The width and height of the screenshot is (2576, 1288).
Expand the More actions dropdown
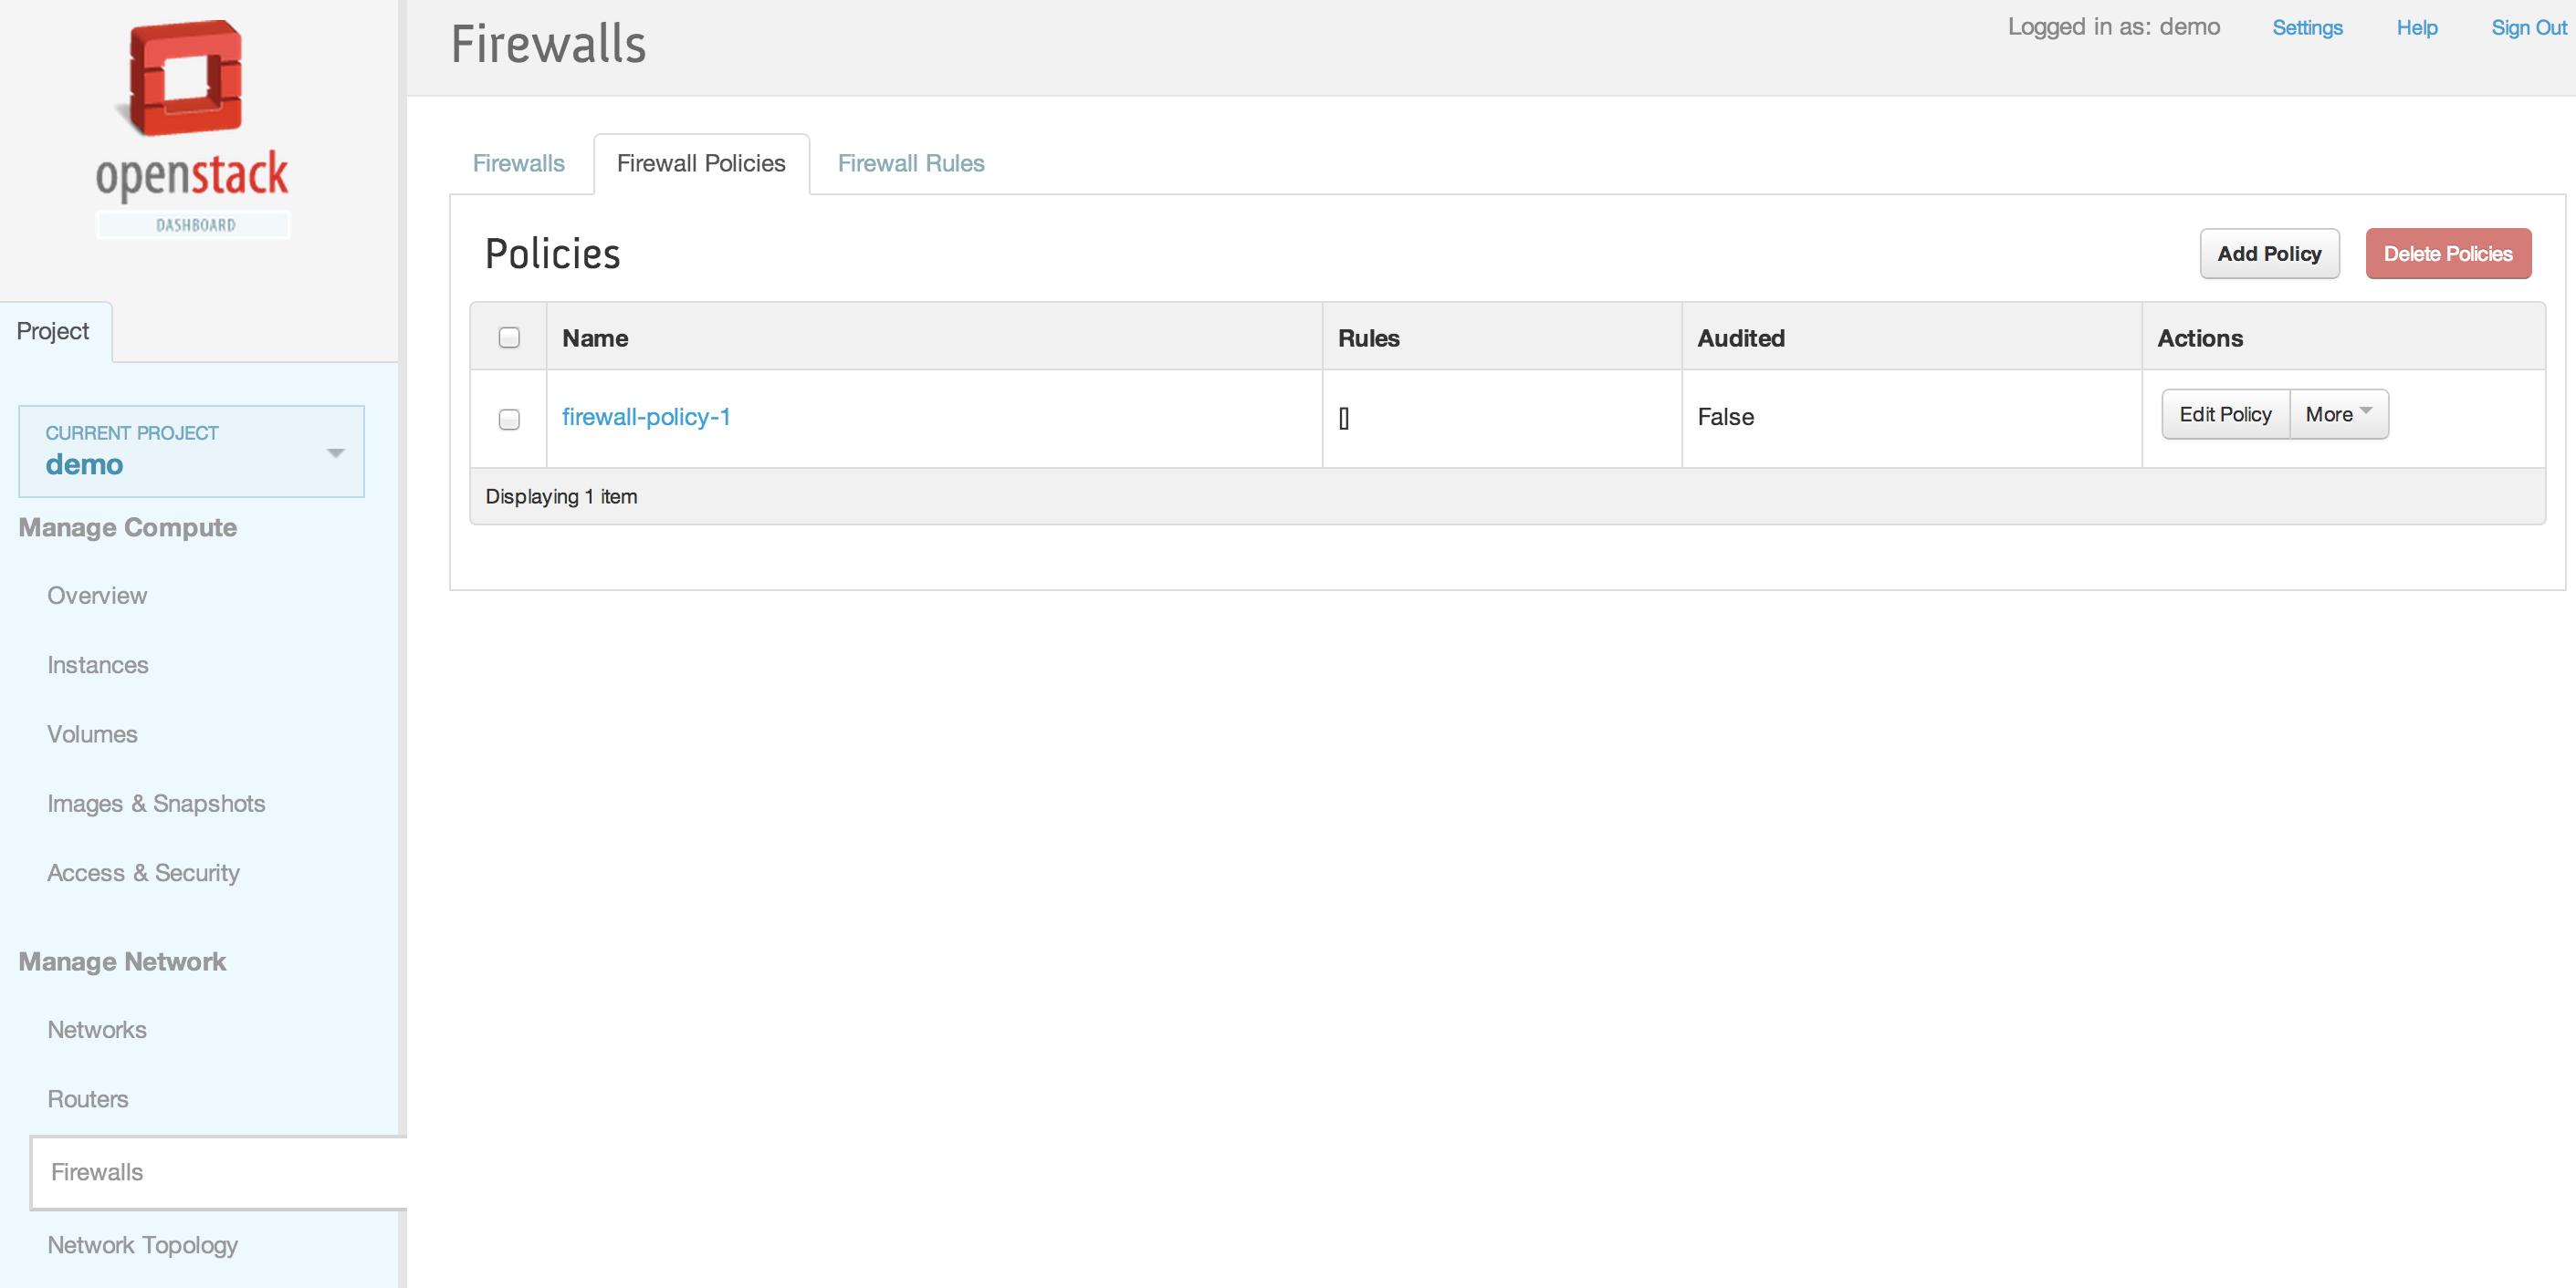click(2338, 415)
